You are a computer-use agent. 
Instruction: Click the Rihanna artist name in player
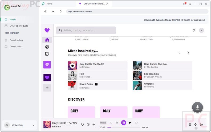[56, 126]
